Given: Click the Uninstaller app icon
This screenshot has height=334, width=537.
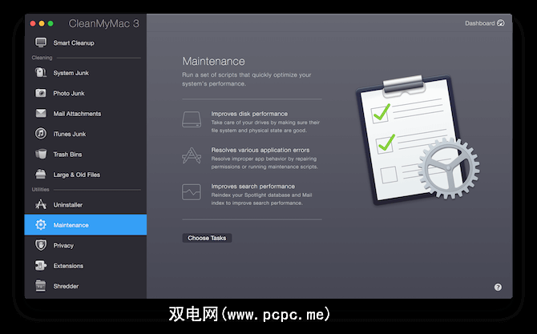Looking at the screenshot, I should coord(41,204).
